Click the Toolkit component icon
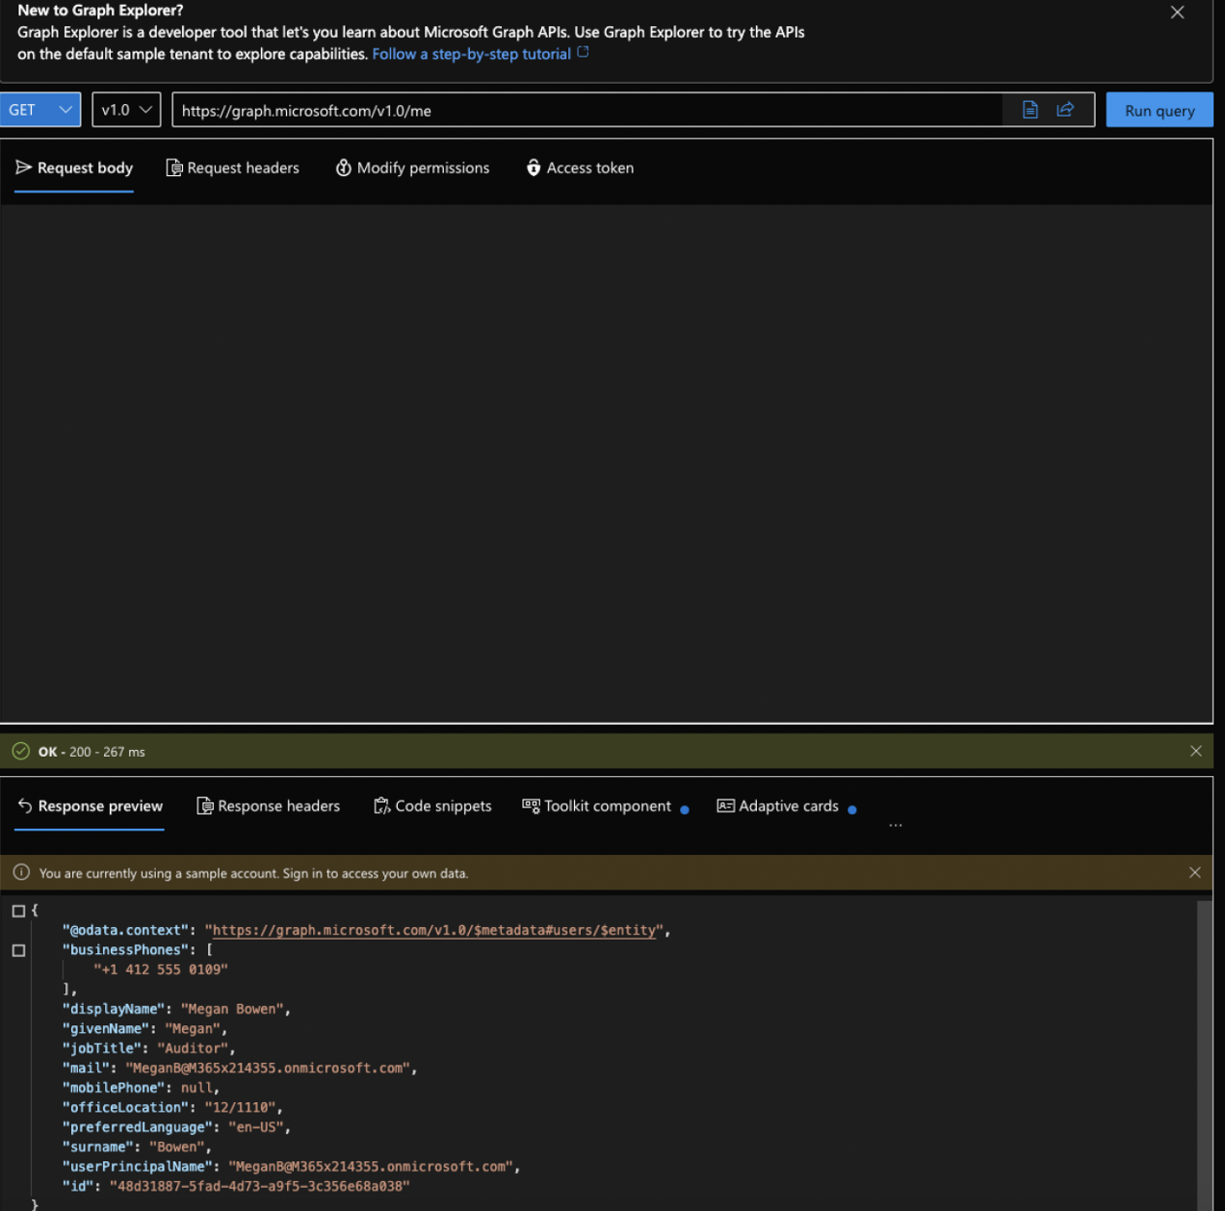The image size is (1225, 1211). 531,805
